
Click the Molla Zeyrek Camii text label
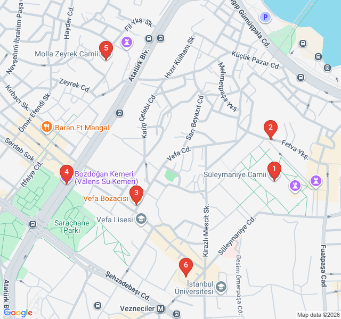click(x=66, y=54)
